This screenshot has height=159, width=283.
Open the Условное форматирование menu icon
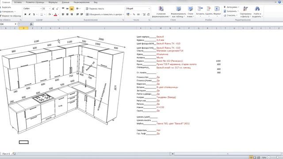(161, 9)
